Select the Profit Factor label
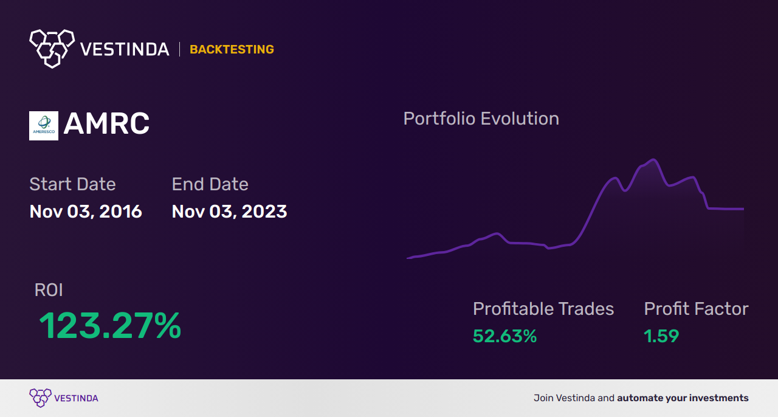 [696, 309]
